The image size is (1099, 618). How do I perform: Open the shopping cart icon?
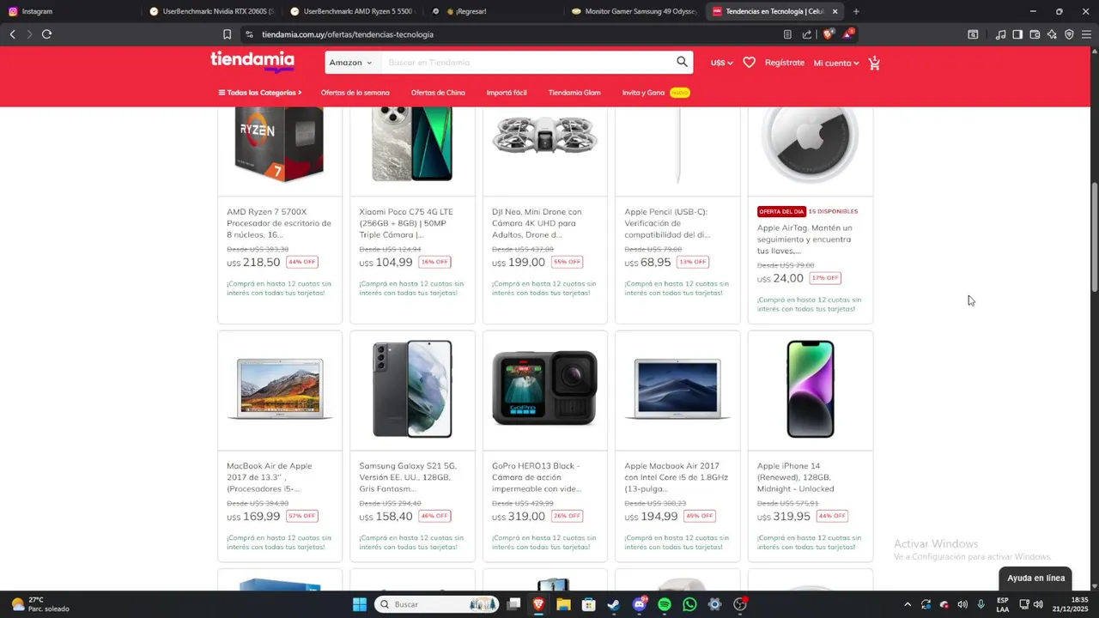[x=874, y=63]
